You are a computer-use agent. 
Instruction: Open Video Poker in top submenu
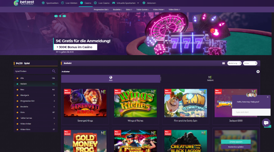click(x=158, y=9)
